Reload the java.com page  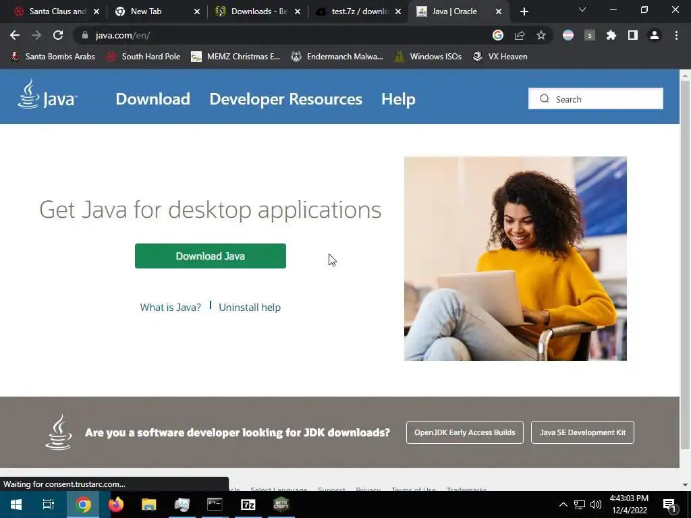point(58,35)
